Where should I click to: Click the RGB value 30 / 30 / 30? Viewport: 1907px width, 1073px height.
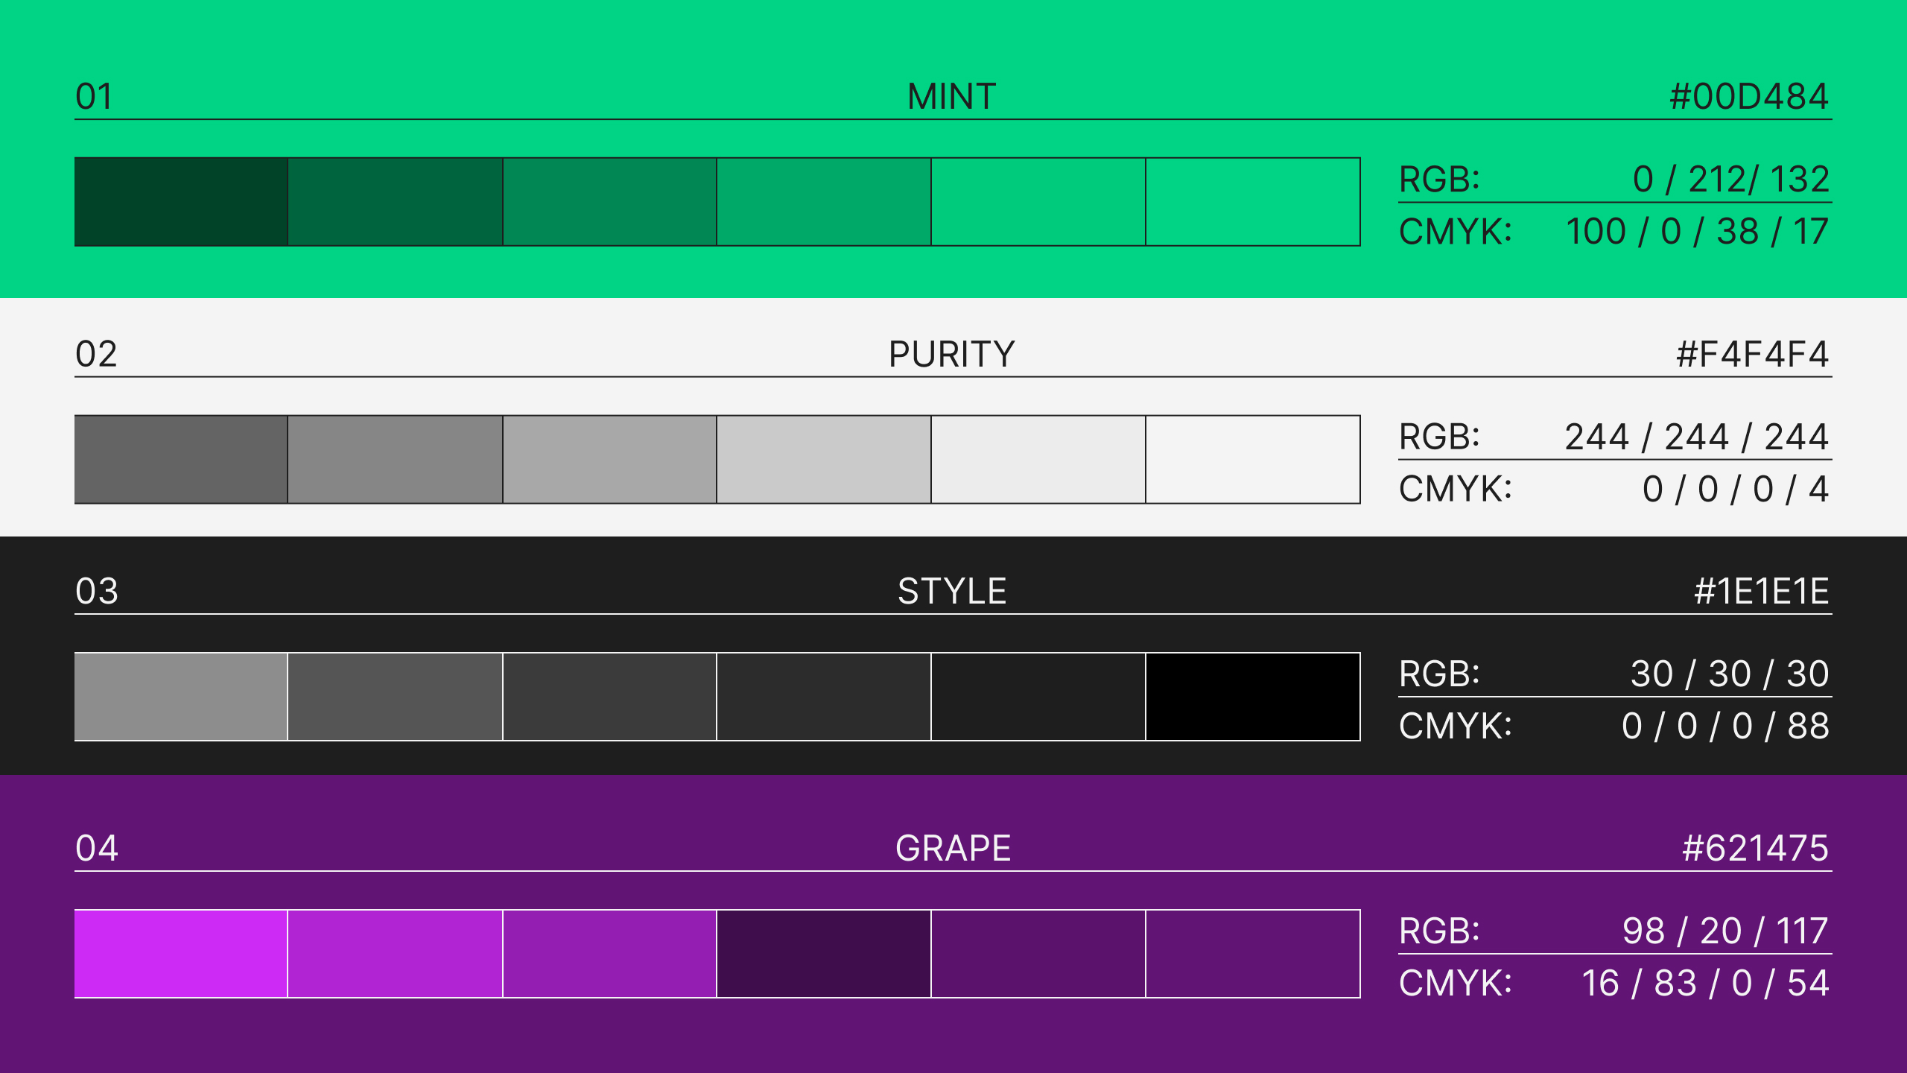(x=1729, y=674)
